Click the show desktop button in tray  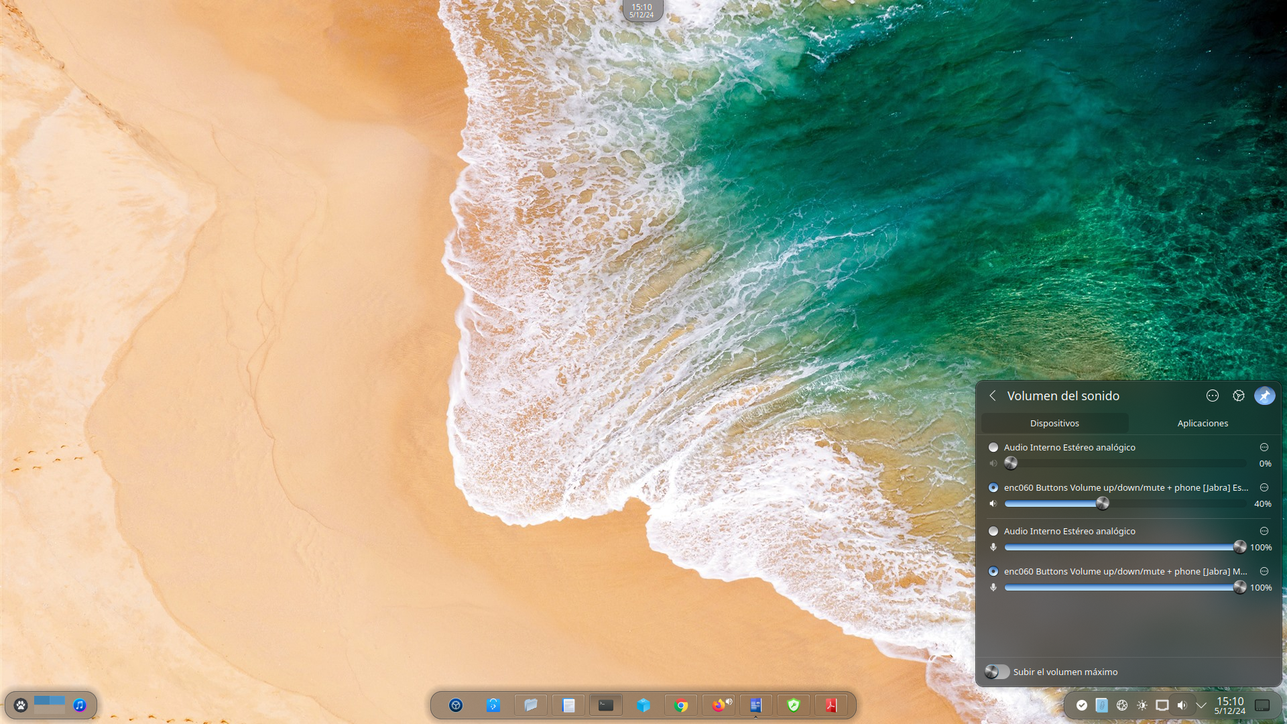click(1262, 705)
